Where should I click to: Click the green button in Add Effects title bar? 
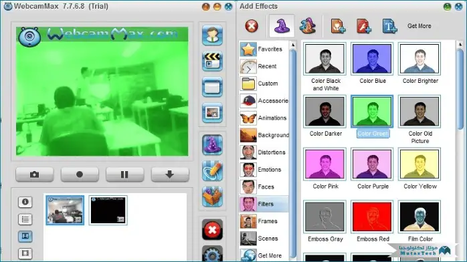coord(447,7)
